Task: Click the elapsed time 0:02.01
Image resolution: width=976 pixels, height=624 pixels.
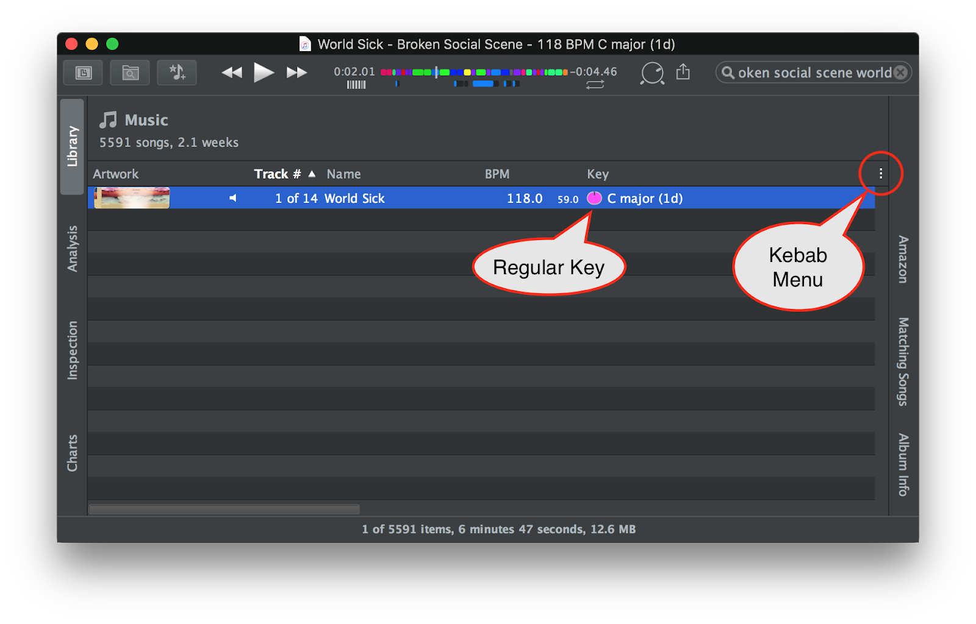Action: [x=354, y=71]
